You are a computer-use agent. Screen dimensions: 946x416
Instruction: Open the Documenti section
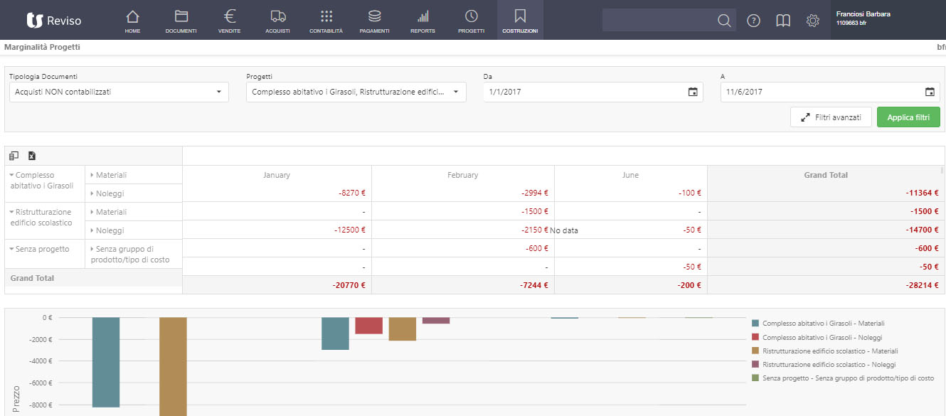(x=181, y=21)
